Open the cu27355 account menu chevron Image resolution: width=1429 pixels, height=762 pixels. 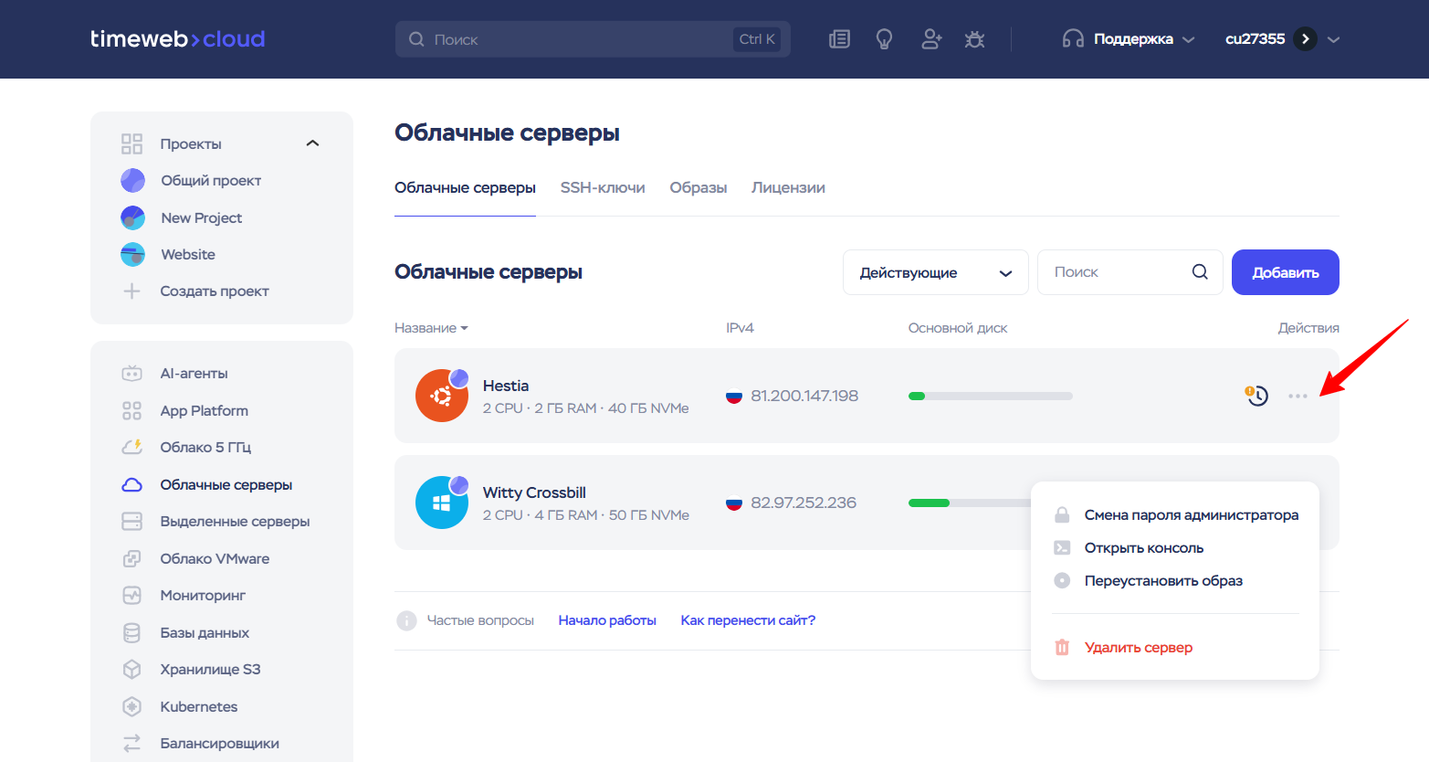(1333, 39)
